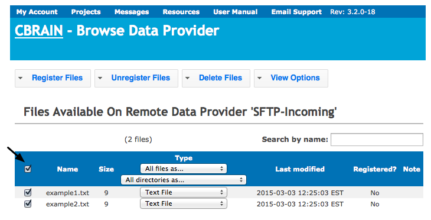
Task: Go to CBRAIN home link
Action: click(39, 31)
